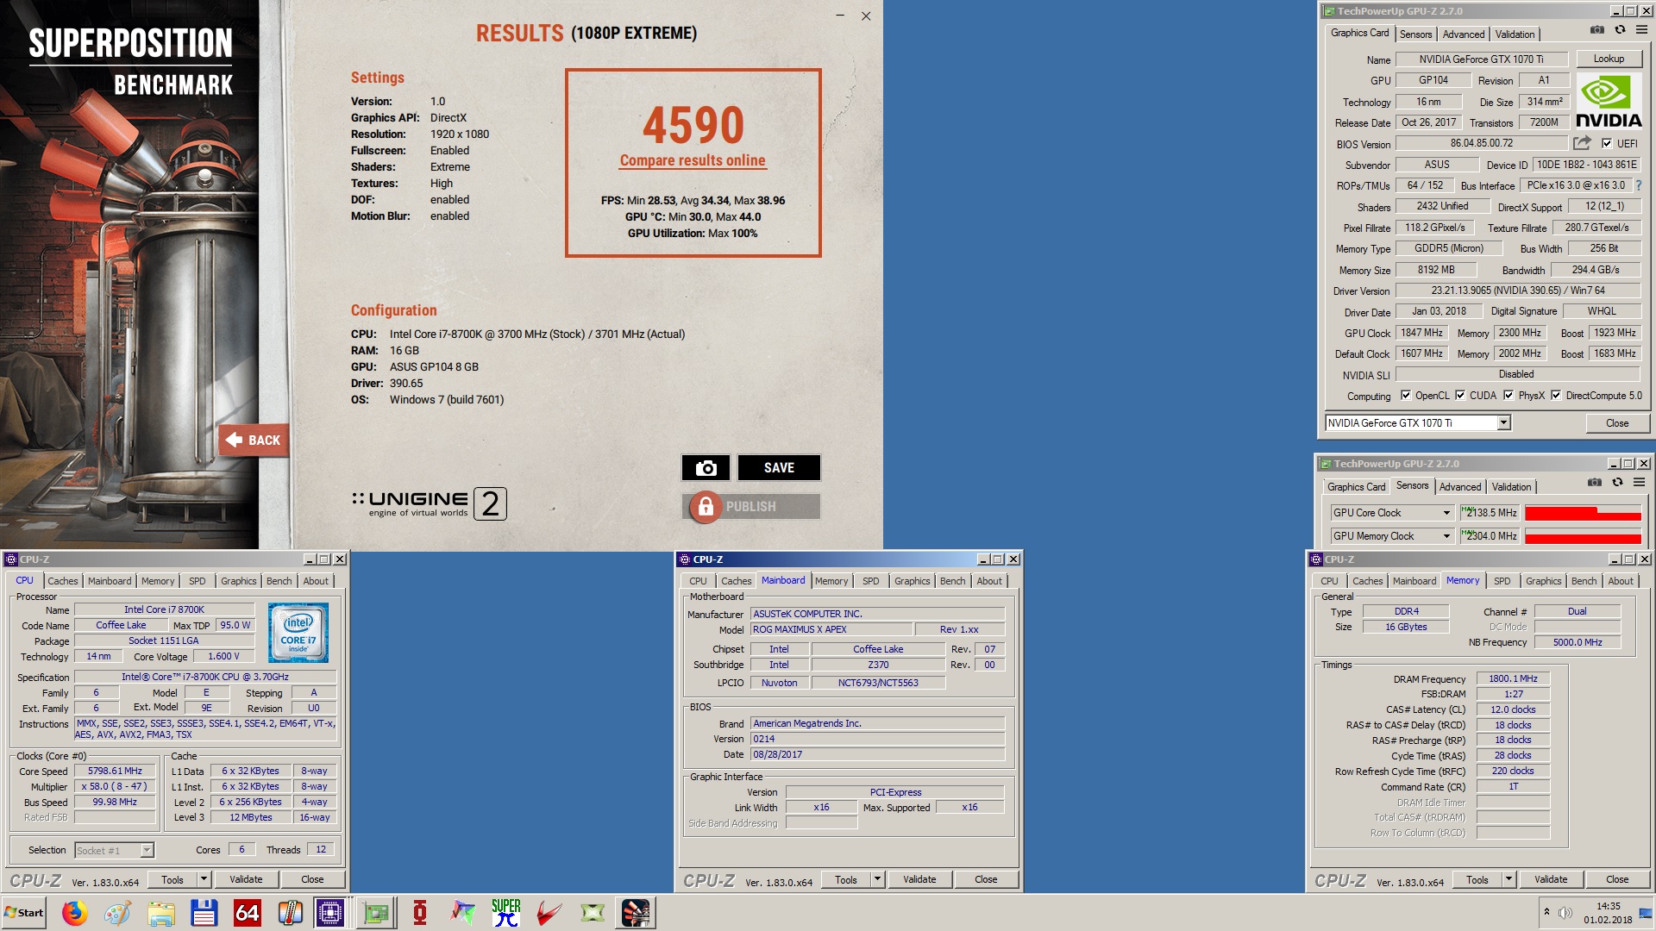Open hamburger menu in Graphics Card GPU-Z window
1656x931 pixels.
1641,30
